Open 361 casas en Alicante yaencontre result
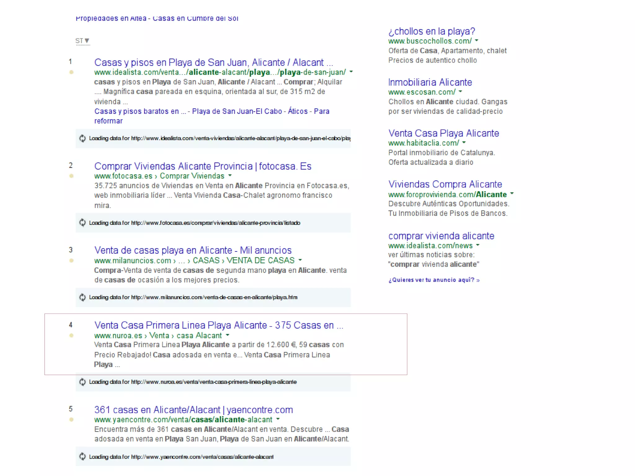 (x=193, y=410)
